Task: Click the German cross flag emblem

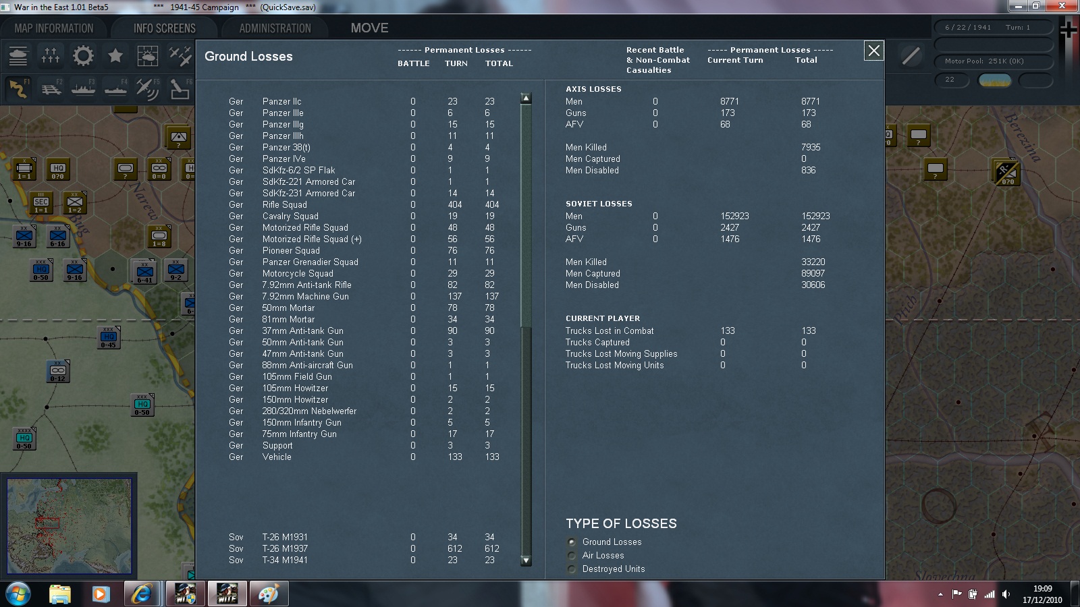Action: coord(1068,30)
